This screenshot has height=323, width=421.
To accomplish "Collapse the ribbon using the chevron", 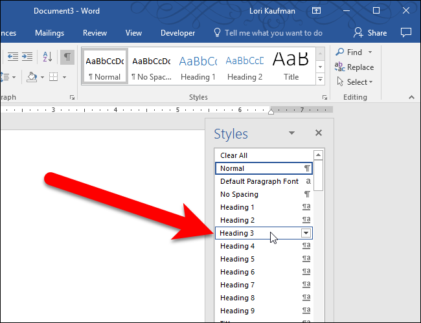I will (x=411, y=97).
